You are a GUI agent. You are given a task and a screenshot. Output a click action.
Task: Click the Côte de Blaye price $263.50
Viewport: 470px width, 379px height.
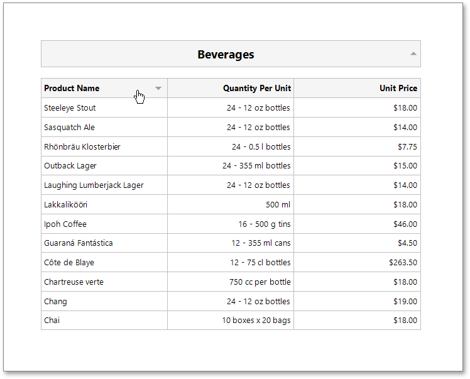[403, 263]
